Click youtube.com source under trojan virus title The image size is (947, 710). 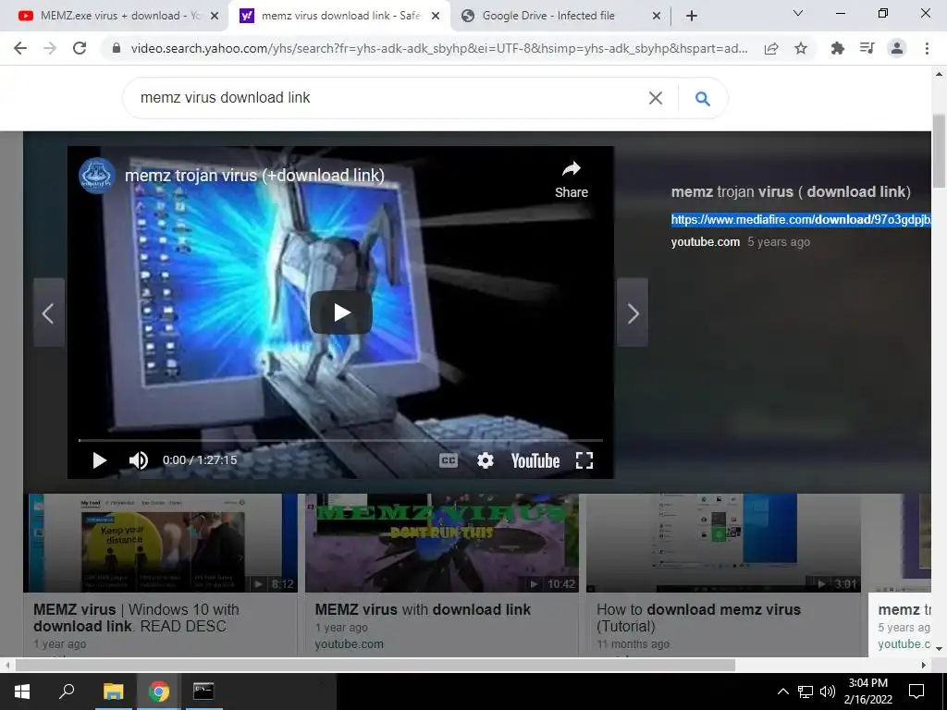tap(706, 242)
